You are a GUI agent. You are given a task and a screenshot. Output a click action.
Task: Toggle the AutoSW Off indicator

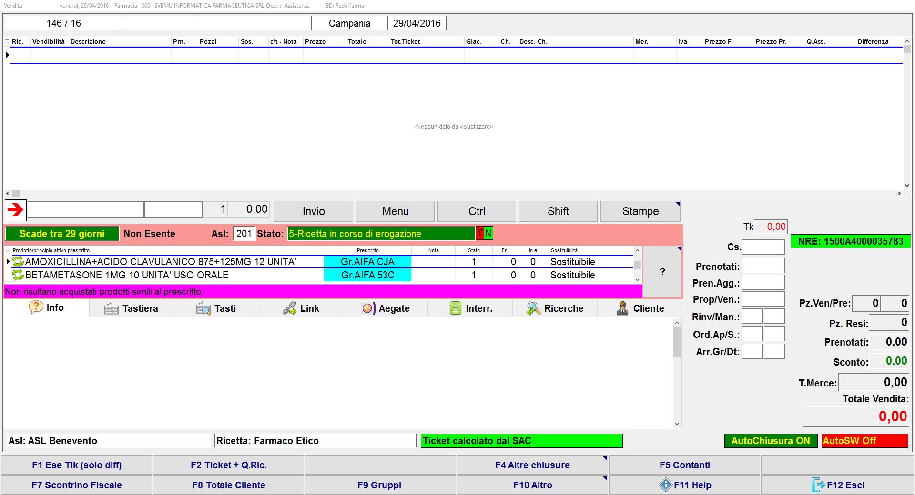click(864, 441)
